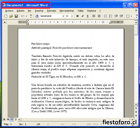Click the Pág. 1 status indicator

coord(8,124)
